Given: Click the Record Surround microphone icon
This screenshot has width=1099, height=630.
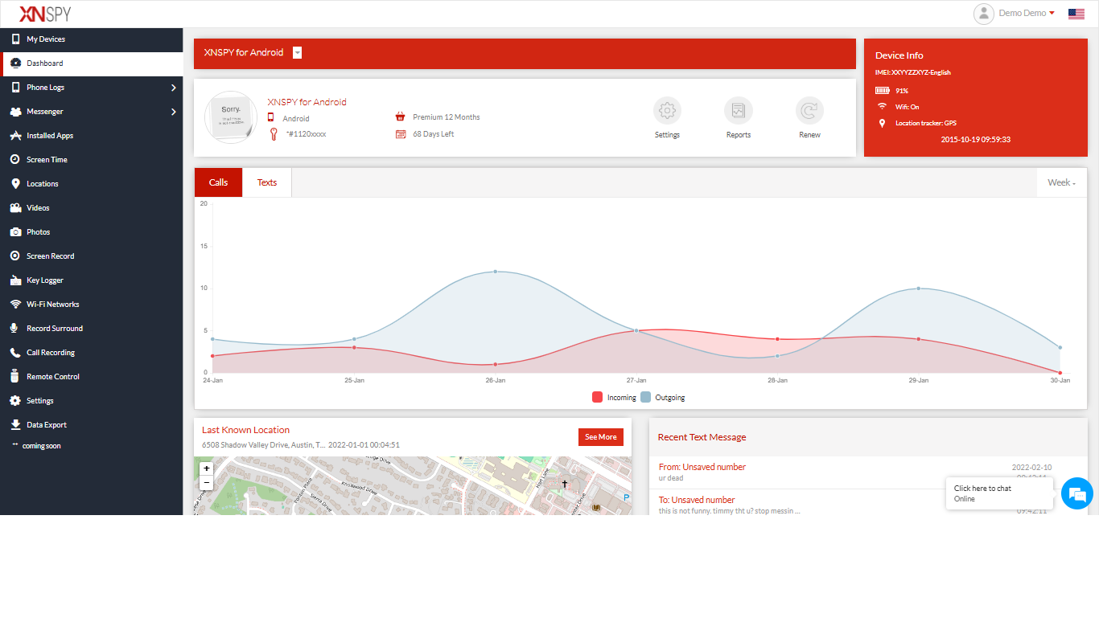Looking at the screenshot, I should pos(15,329).
